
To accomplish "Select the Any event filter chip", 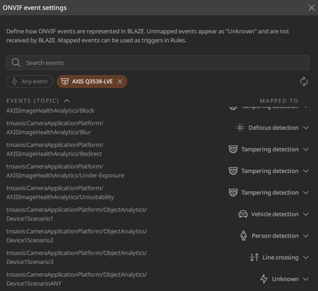I will [x=30, y=81].
